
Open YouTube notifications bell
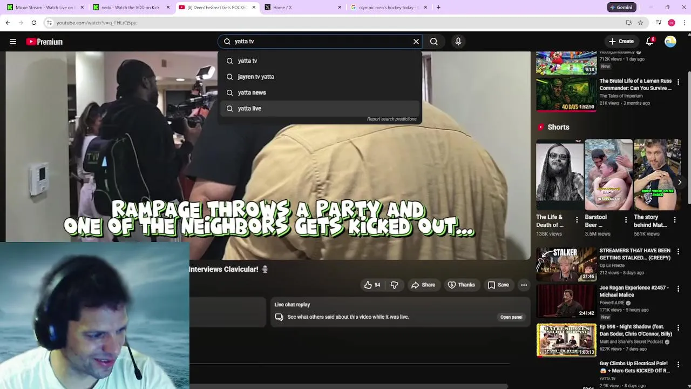click(x=650, y=42)
